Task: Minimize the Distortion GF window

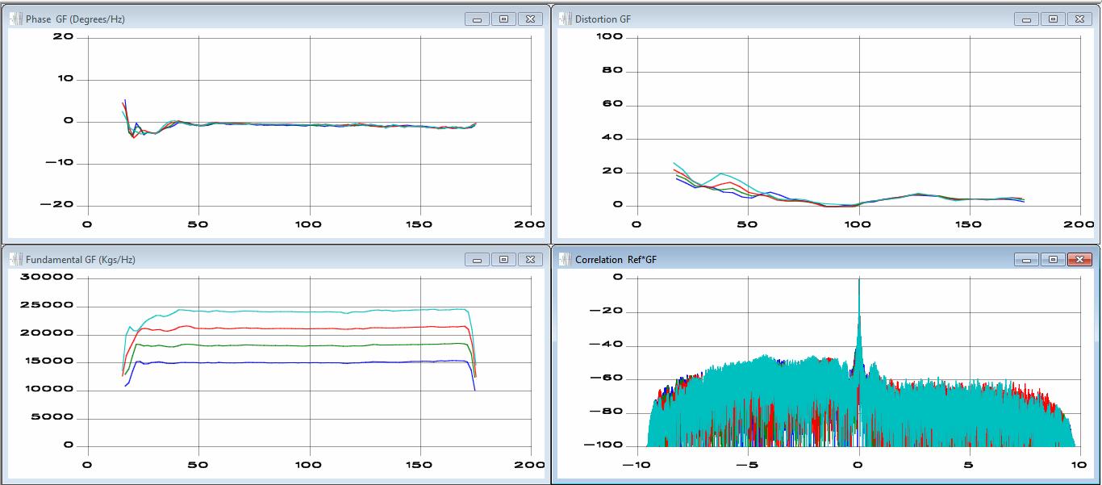Action: [x=1027, y=19]
